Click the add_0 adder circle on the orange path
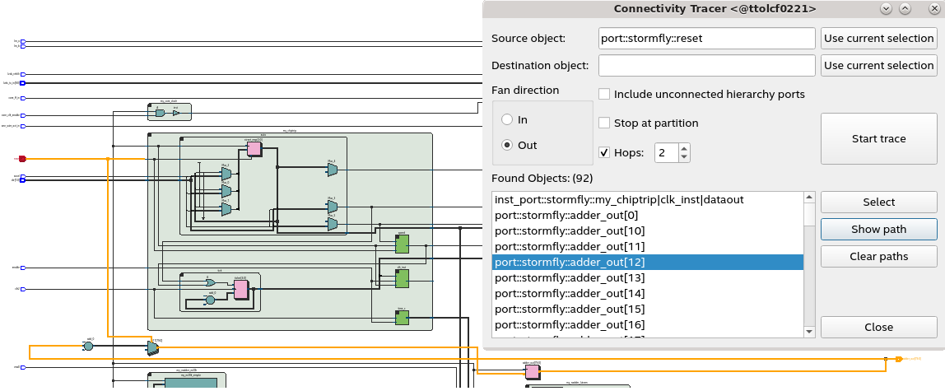 pyautogui.click(x=89, y=347)
